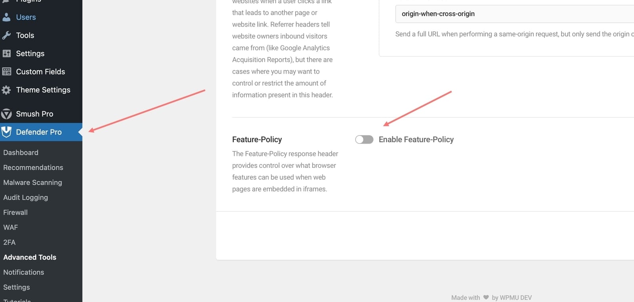Open the Notifications submenu link
This screenshot has height=302, width=634.
pyautogui.click(x=24, y=272)
